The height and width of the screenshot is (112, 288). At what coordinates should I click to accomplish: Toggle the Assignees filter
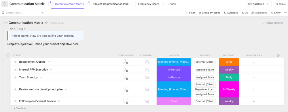tap(259, 13)
